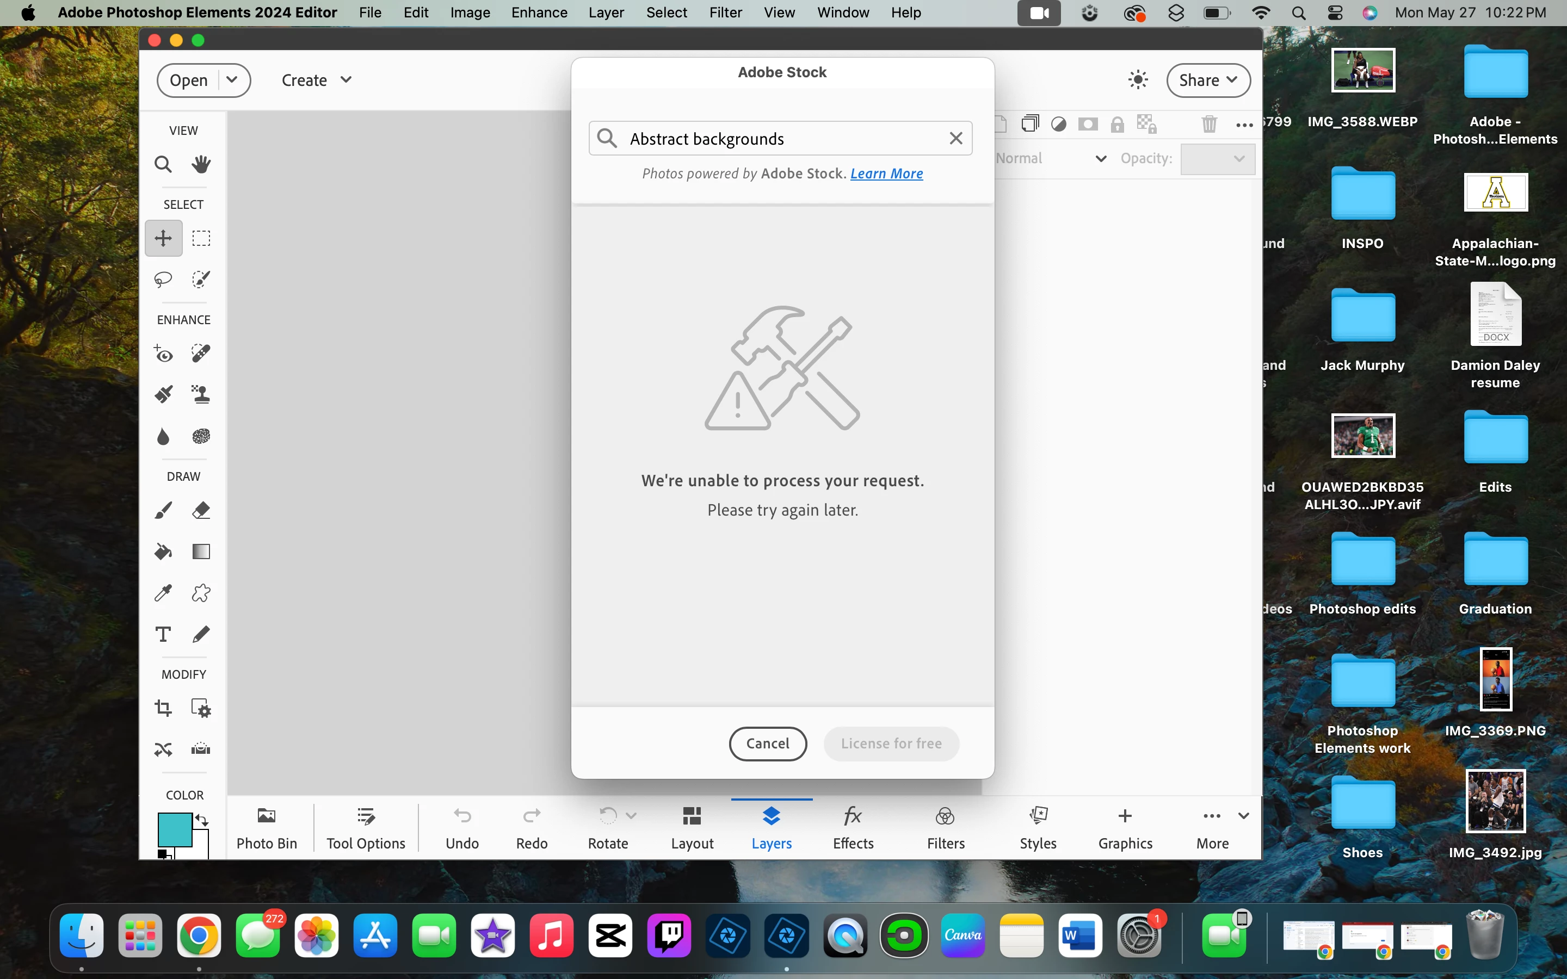Select the Clone Stamp tool
This screenshot has height=979, width=1567.
pos(201,394)
